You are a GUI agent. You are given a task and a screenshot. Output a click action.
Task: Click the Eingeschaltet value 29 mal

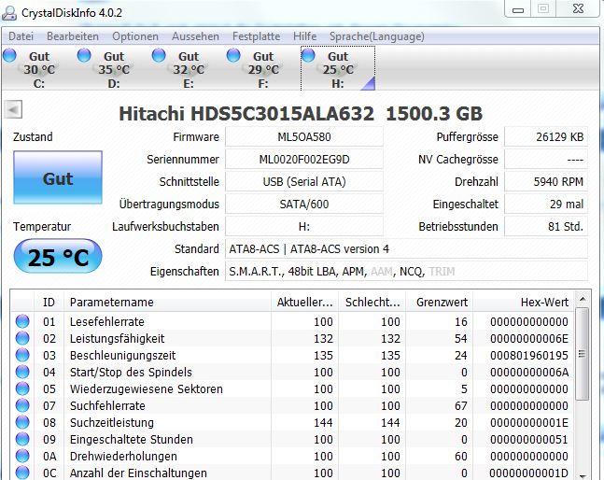[546, 204]
